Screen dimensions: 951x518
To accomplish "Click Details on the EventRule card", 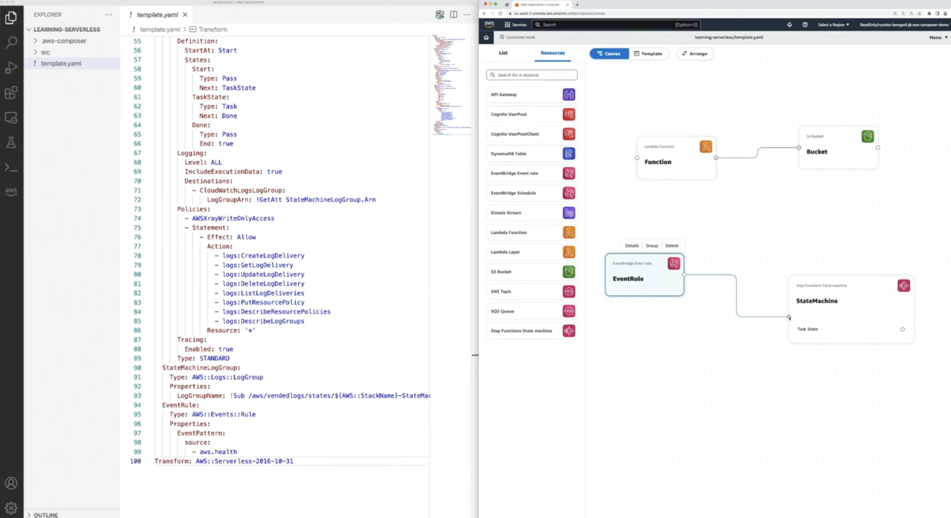I will (x=631, y=245).
